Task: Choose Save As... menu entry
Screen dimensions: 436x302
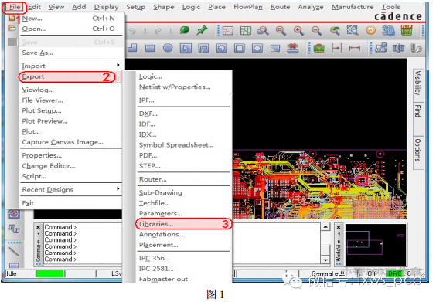Action: click(x=71, y=53)
